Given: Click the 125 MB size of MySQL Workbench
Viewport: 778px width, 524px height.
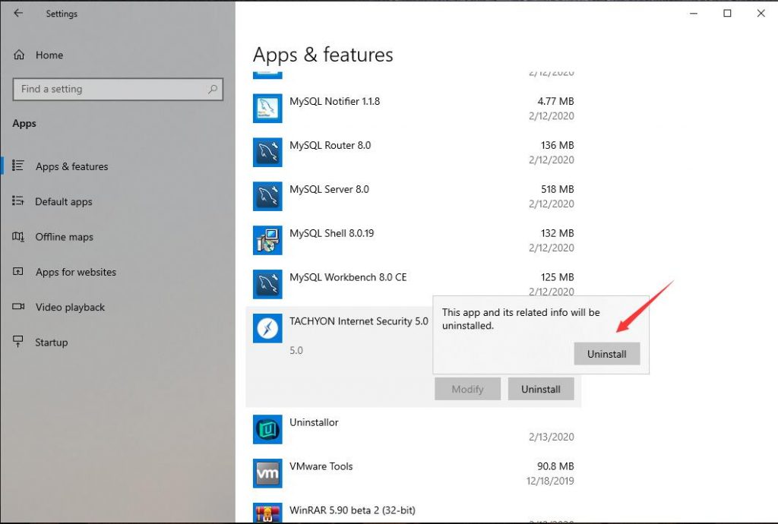Looking at the screenshot, I should 558,277.
